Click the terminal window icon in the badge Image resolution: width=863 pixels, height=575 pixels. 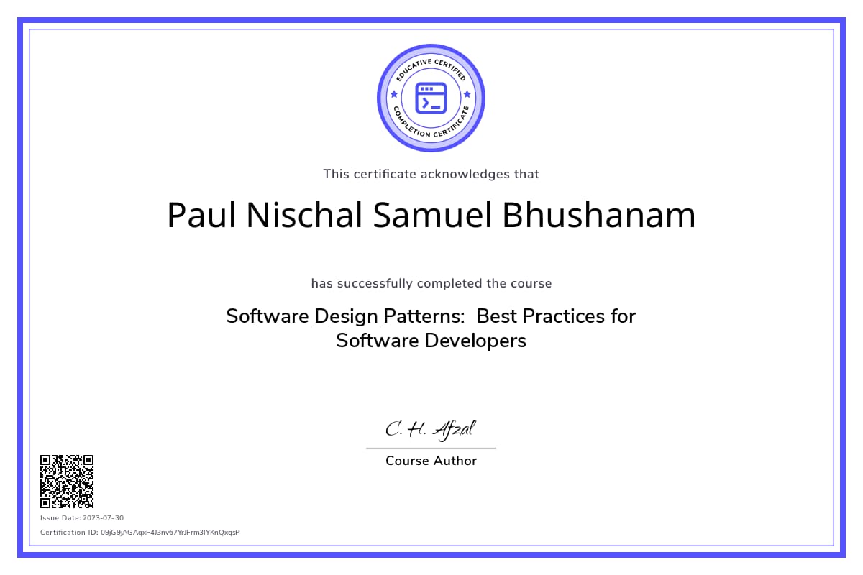click(x=431, y=98)
